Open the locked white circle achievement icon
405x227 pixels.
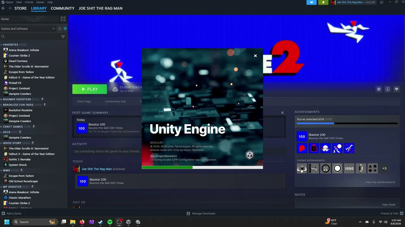337,168
